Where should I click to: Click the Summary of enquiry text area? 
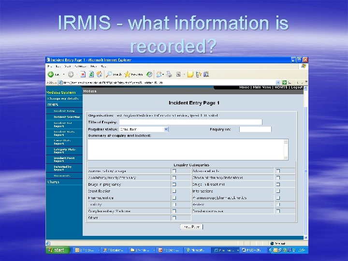pyautogui.click(x=188, y=149)
